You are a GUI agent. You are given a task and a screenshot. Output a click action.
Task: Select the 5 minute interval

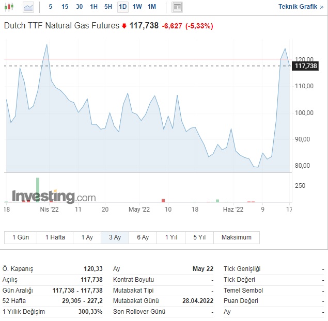click(x=50, y=7)
